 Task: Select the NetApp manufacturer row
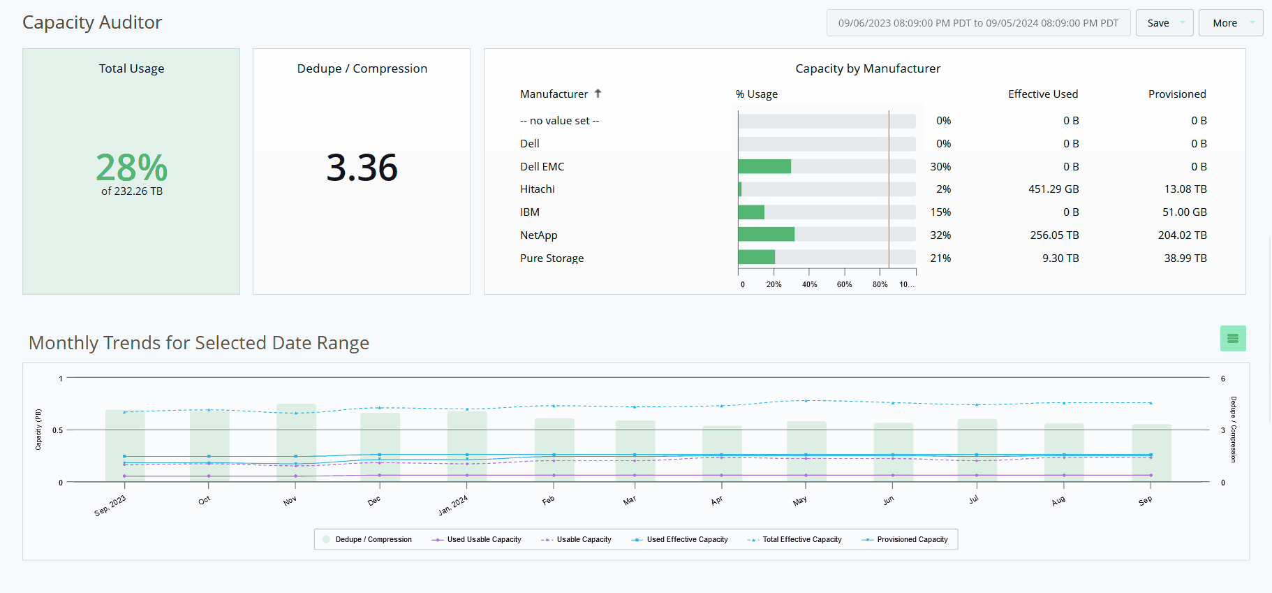tap(864, 235)
